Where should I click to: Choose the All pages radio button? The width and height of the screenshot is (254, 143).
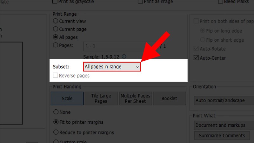(56, 37)
